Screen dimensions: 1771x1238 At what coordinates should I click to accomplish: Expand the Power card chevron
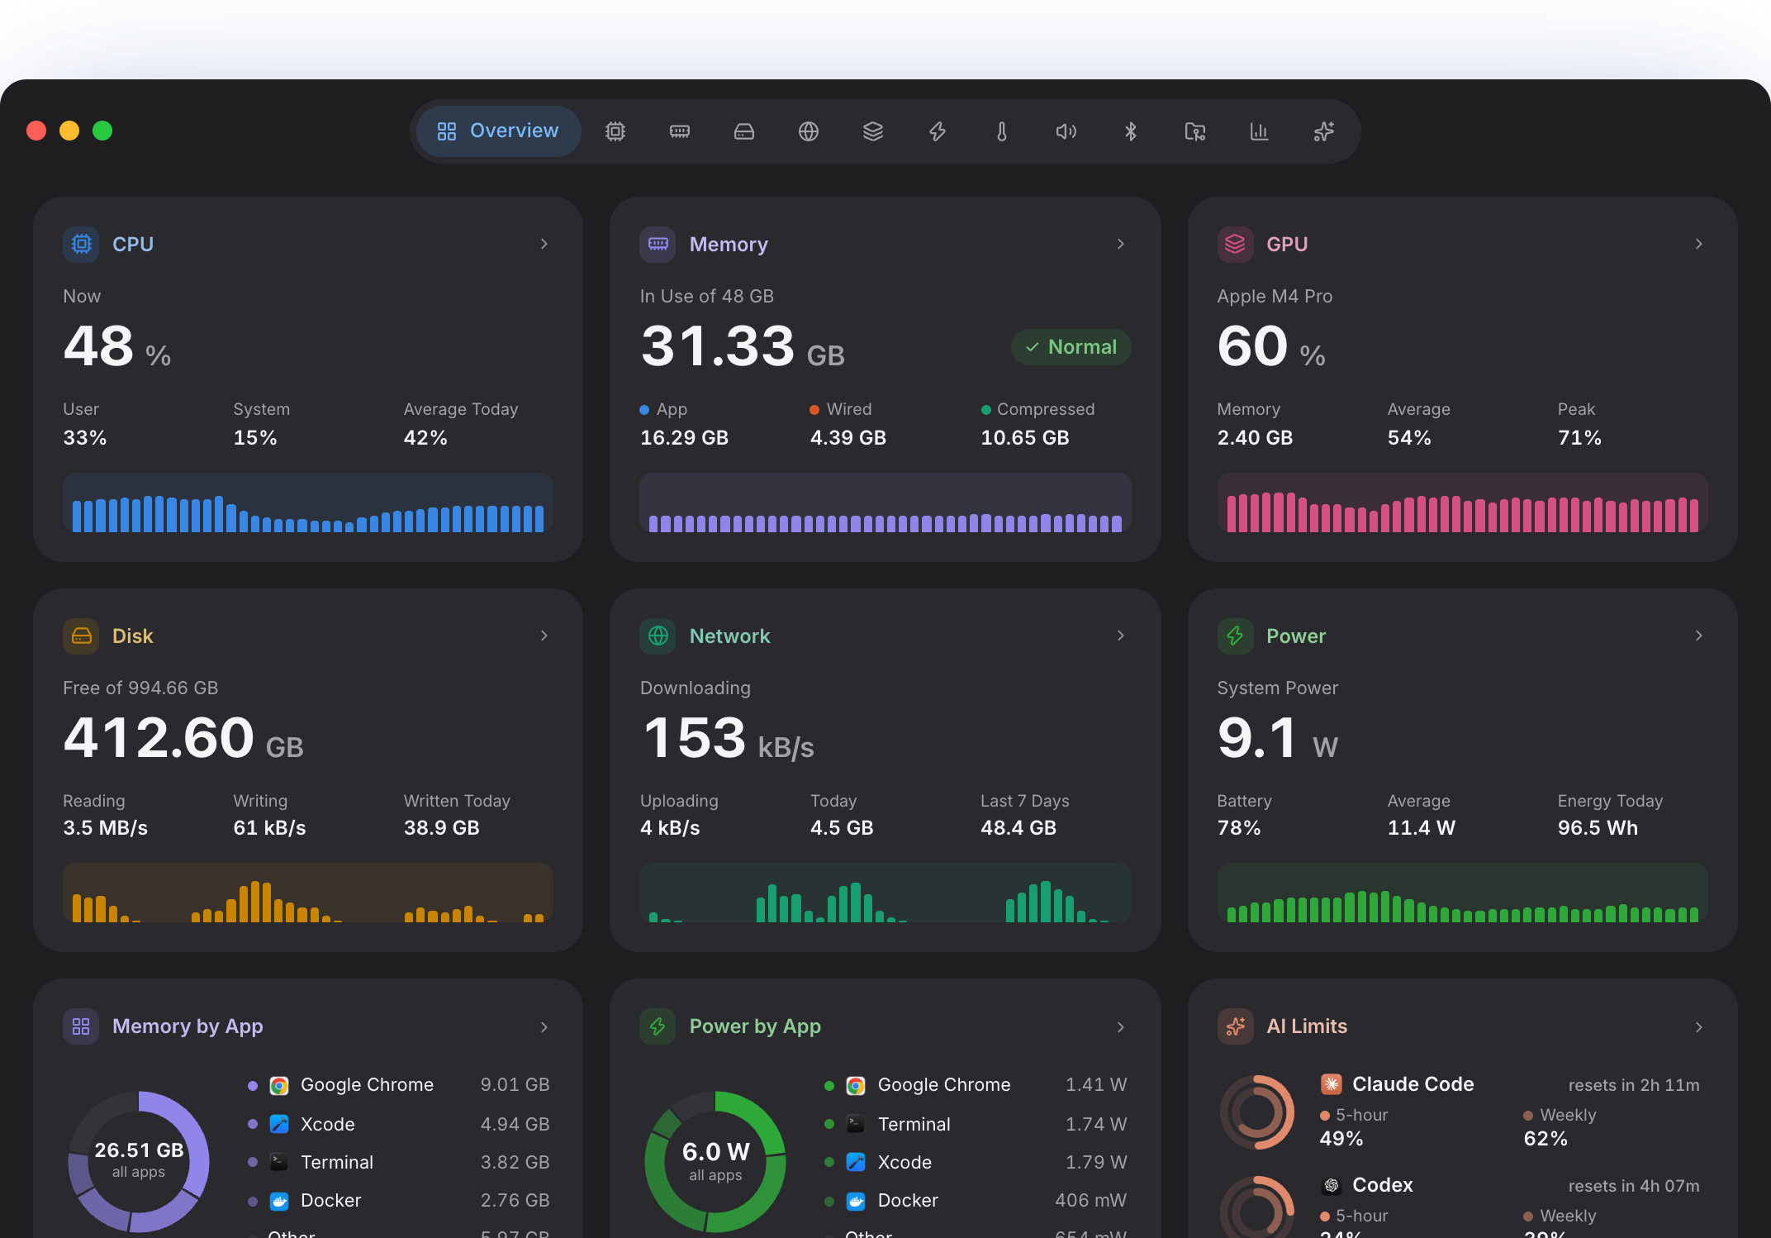tap(1698, 636)
